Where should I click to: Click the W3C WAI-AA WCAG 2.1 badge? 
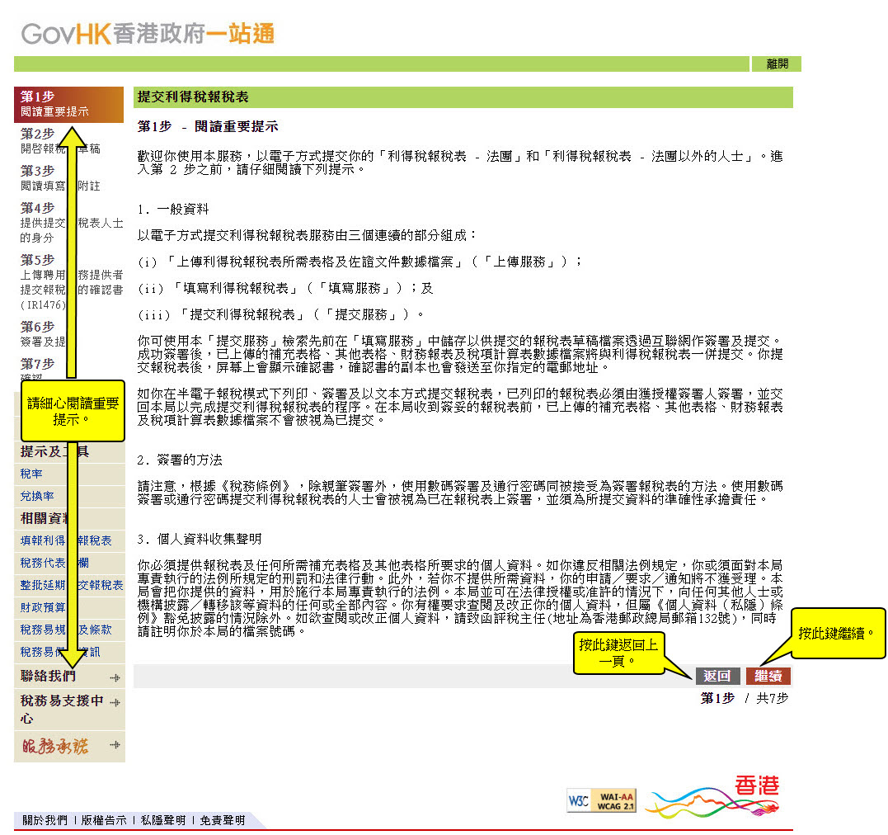pos(601,800)
